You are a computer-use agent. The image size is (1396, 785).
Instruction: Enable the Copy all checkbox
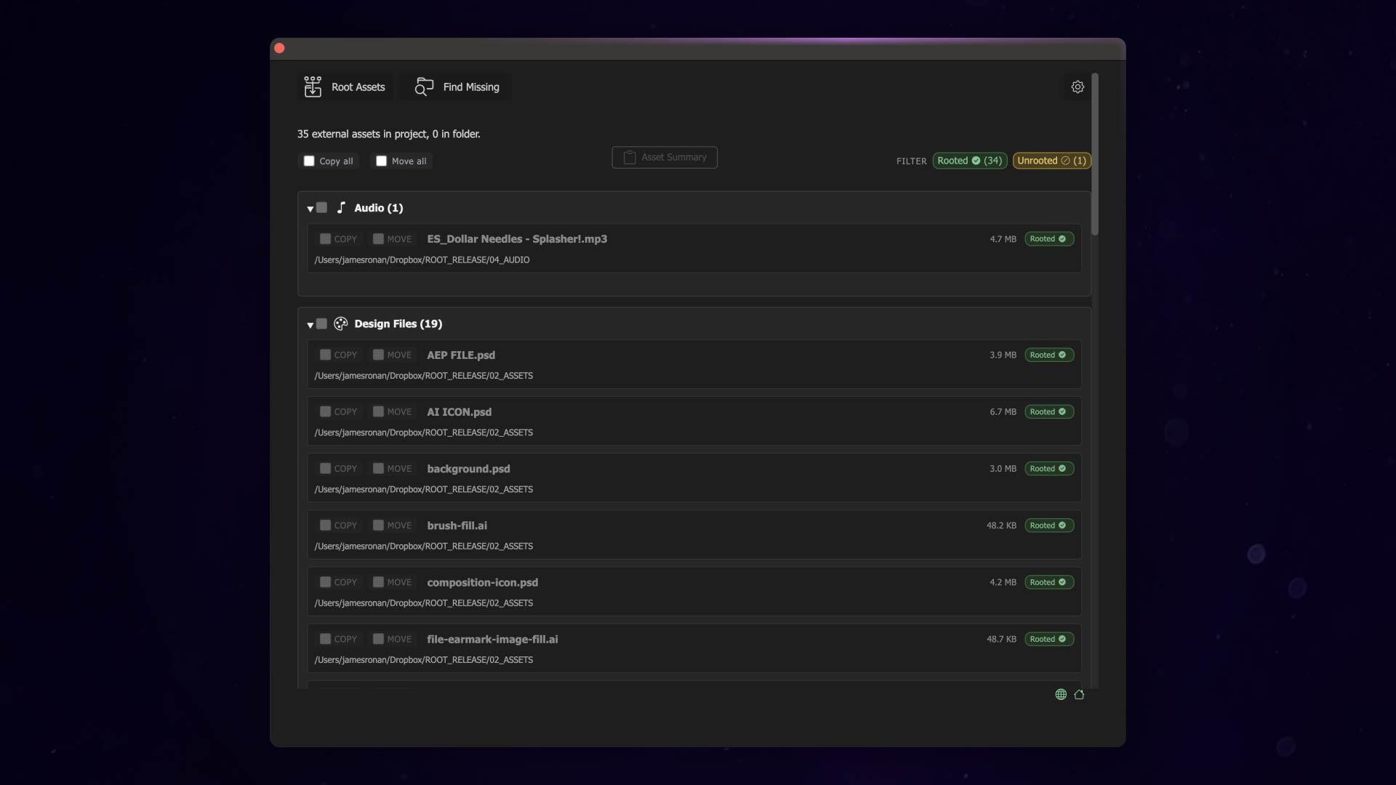pos(309,161)
